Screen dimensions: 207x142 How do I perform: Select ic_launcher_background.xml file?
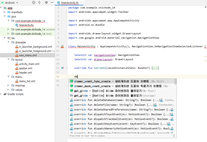click(x=35, y=47)
